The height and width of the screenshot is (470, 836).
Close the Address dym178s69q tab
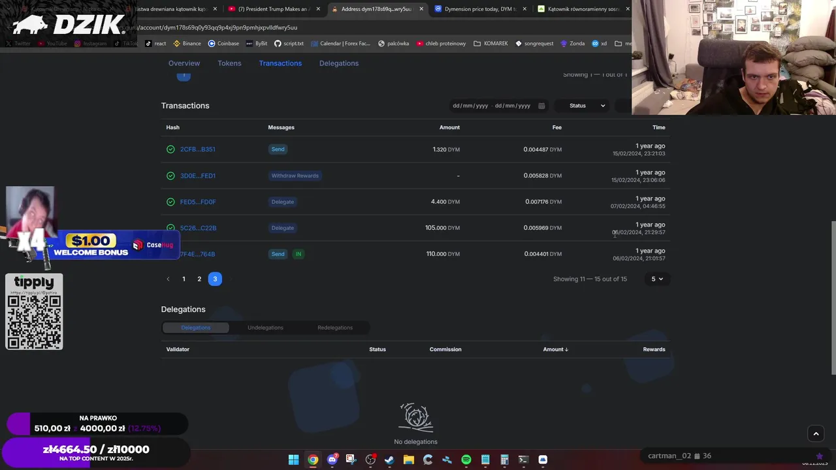coord(421,9)
